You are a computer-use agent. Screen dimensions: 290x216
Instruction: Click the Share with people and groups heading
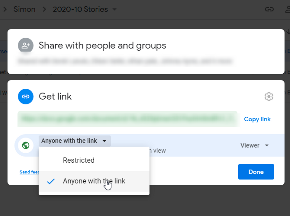[102, 46]
